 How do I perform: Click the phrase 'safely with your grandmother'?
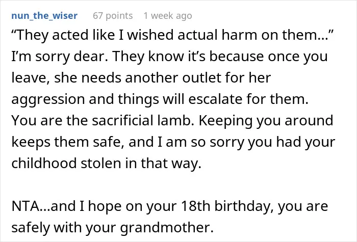pyautogui.click(x=113, y=227)
